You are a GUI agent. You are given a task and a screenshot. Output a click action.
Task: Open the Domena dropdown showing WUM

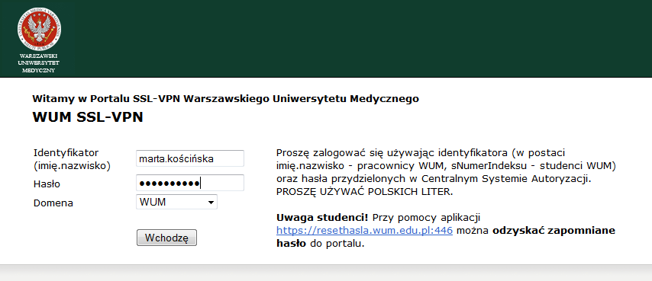(176, 203)
